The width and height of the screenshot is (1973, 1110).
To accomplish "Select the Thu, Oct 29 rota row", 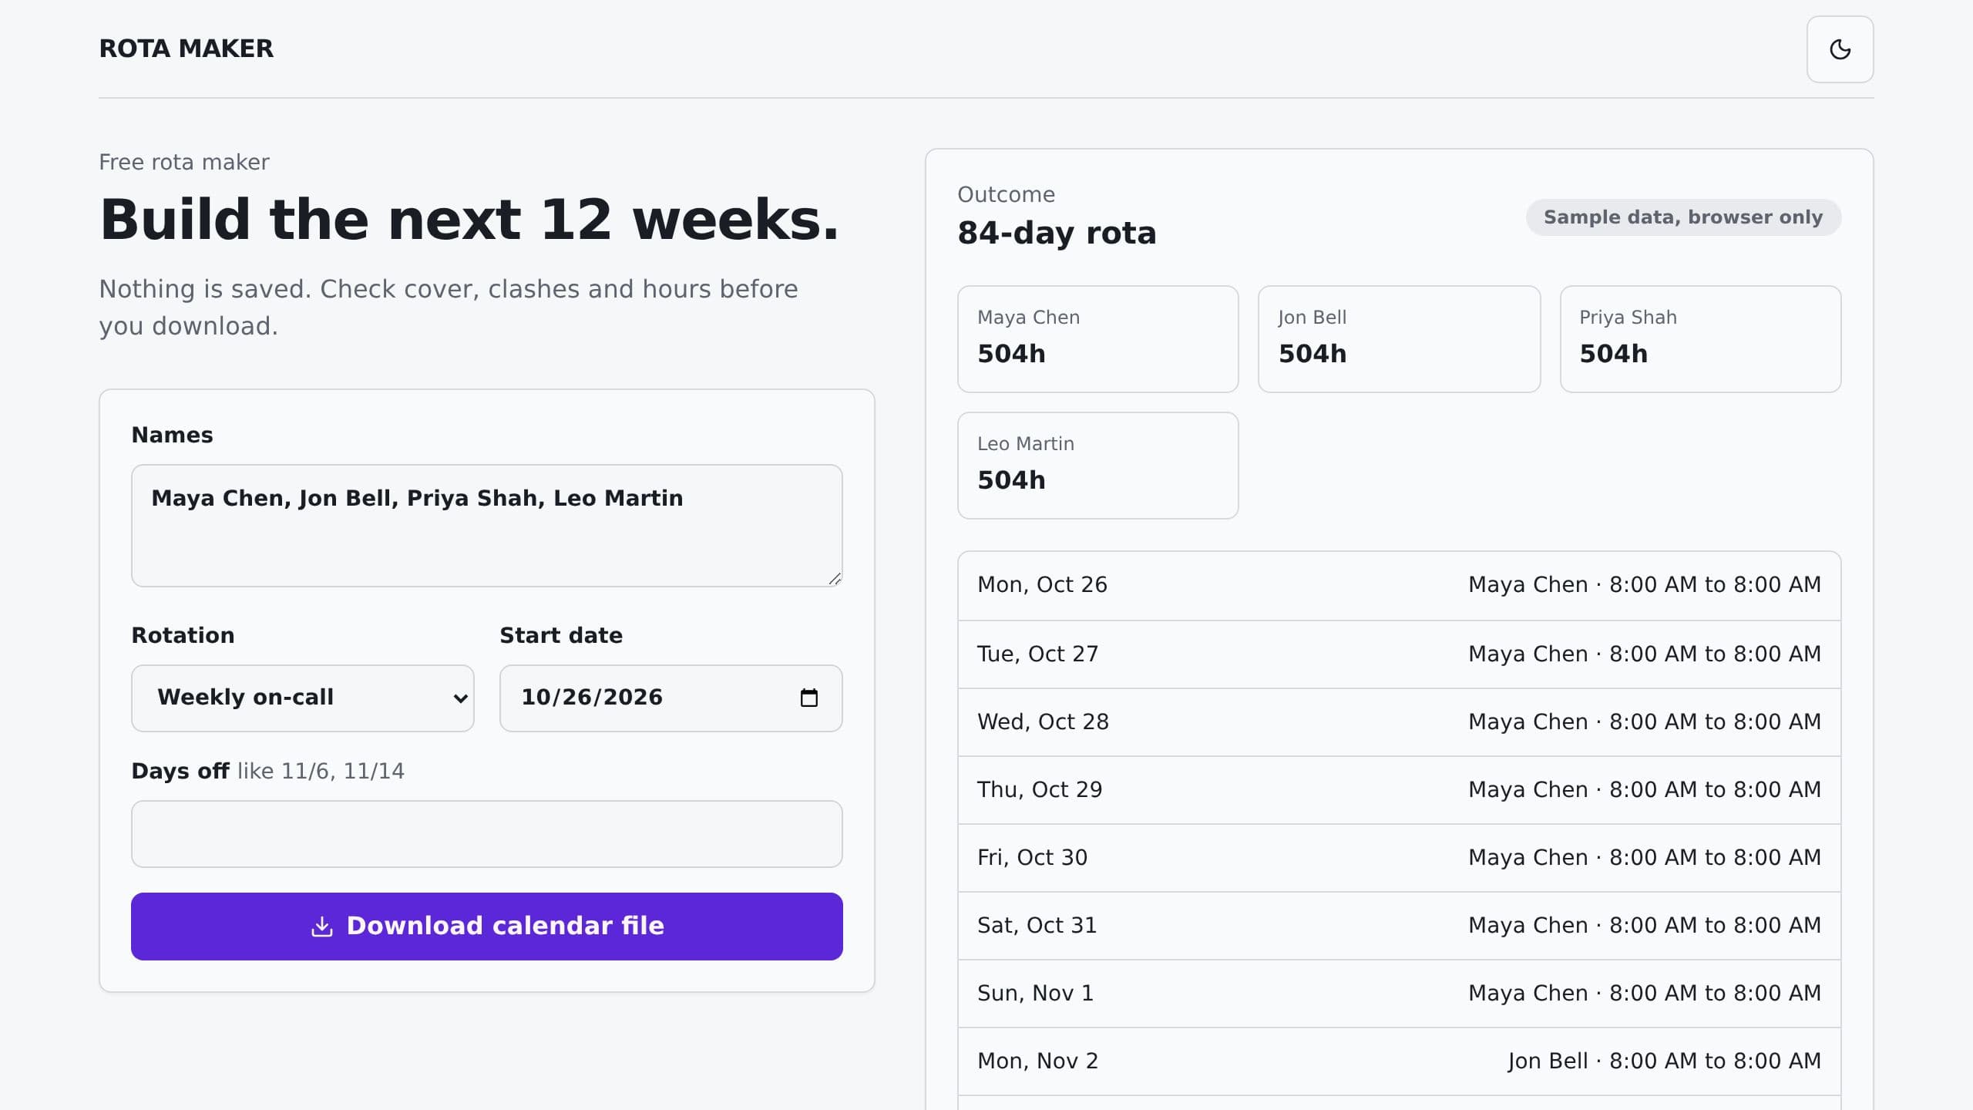I will [x=1399, y=790].
